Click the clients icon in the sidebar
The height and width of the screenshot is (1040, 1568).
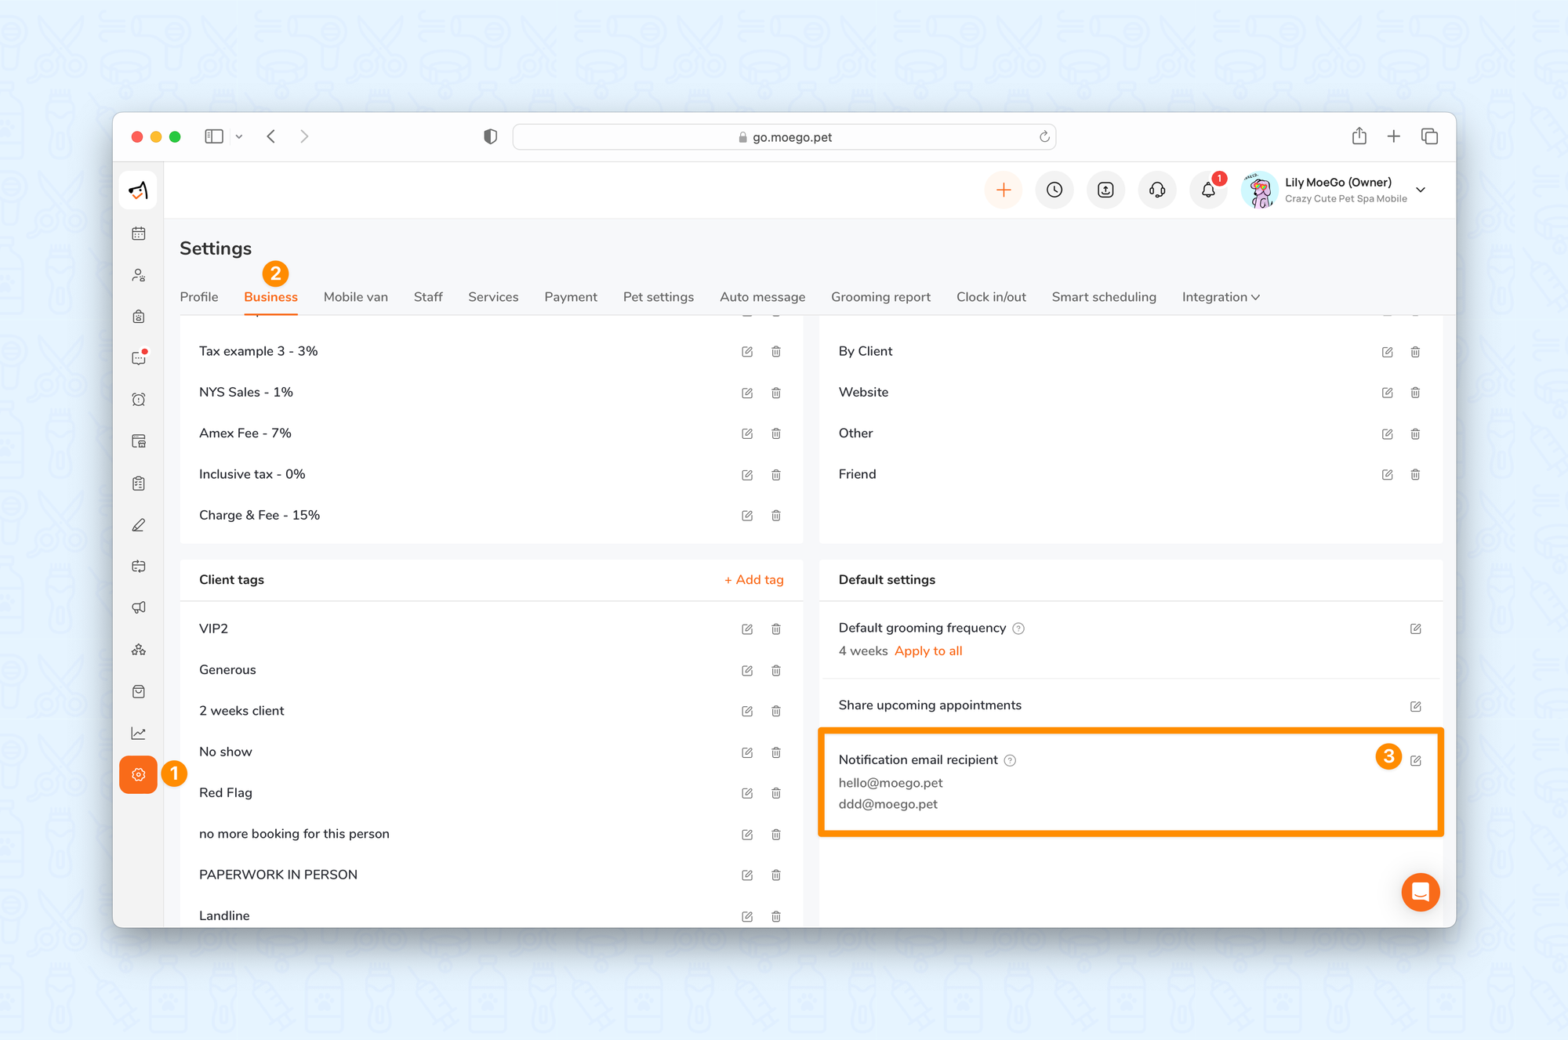139,275
